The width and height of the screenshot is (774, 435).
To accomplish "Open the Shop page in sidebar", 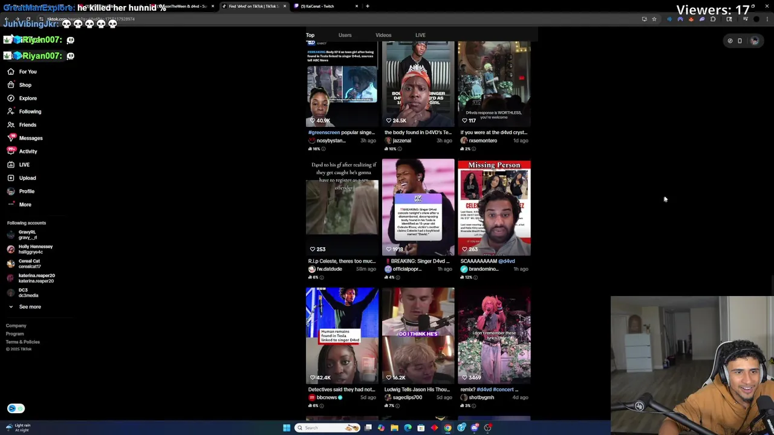I will tap(20, 85).
